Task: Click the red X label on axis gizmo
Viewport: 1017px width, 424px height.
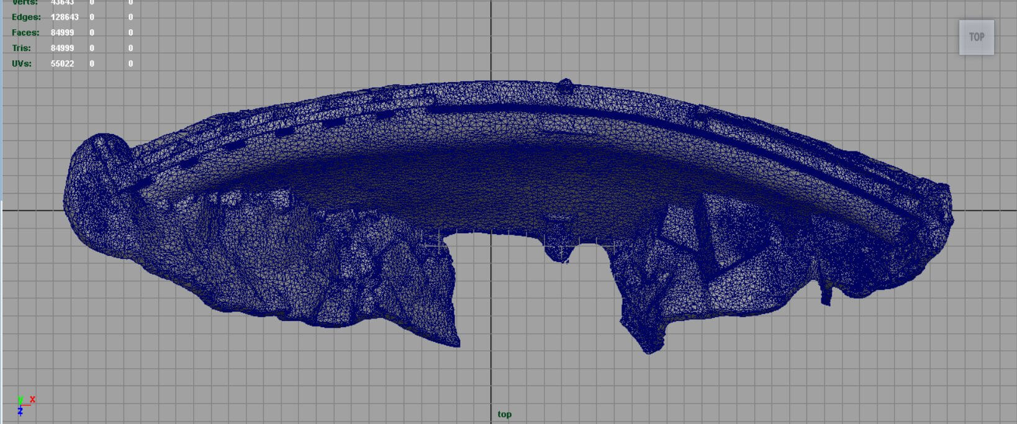Action: click(32, 400)
